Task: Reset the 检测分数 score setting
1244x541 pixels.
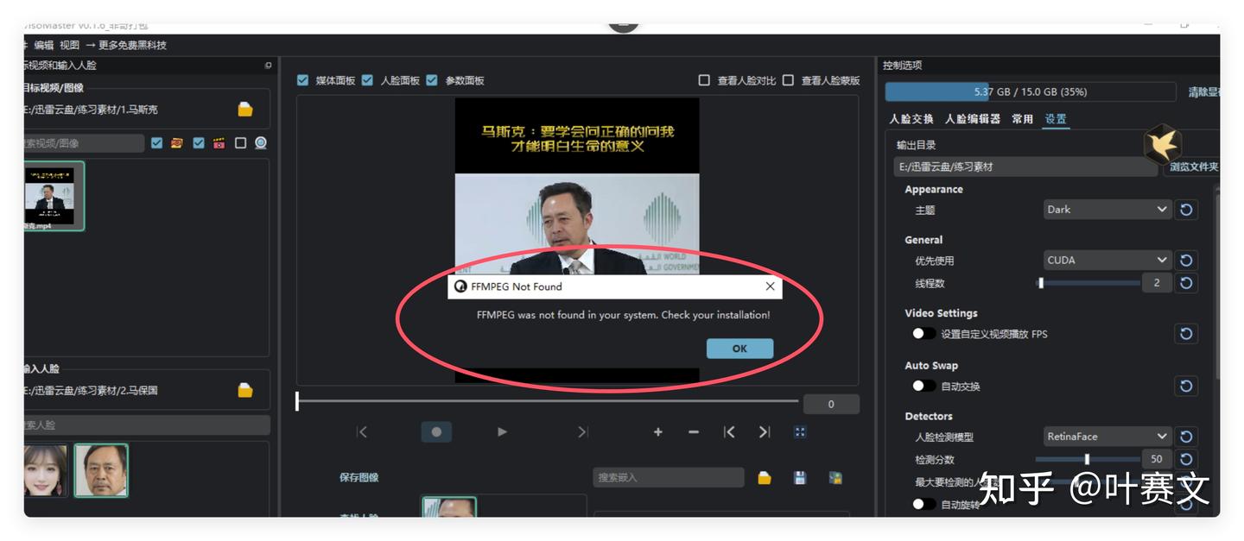Action: click(x=1187, y=459)
